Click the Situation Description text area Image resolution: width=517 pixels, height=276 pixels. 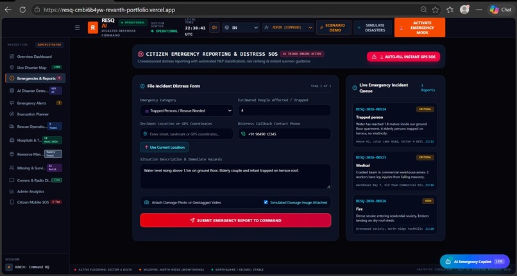coord(235,177)
